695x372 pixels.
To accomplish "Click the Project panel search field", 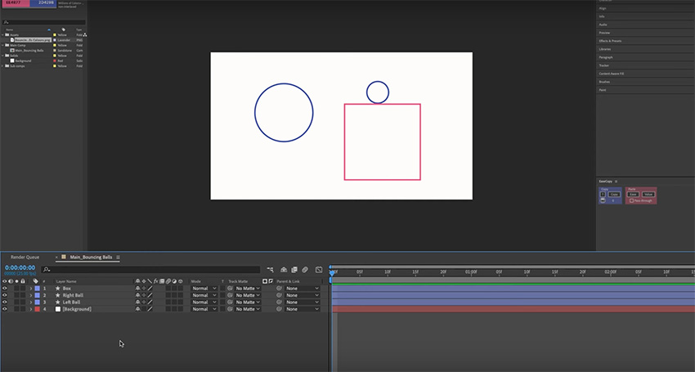I will click(x=43, y=22).
